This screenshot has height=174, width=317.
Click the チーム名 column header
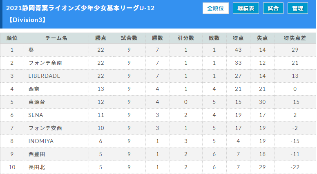56,38
